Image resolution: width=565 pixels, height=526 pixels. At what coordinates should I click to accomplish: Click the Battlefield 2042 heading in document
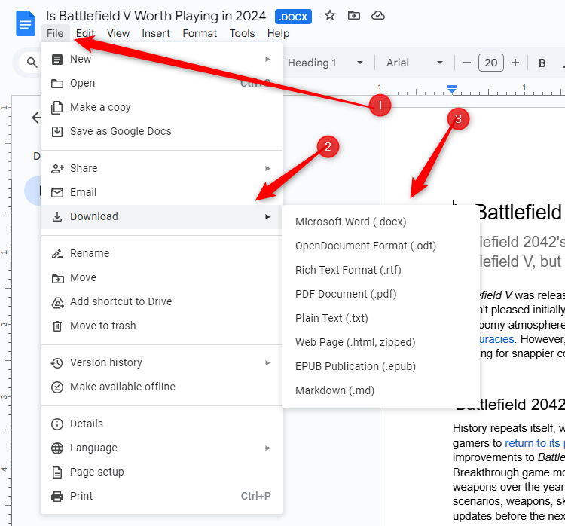pos(509,405)
